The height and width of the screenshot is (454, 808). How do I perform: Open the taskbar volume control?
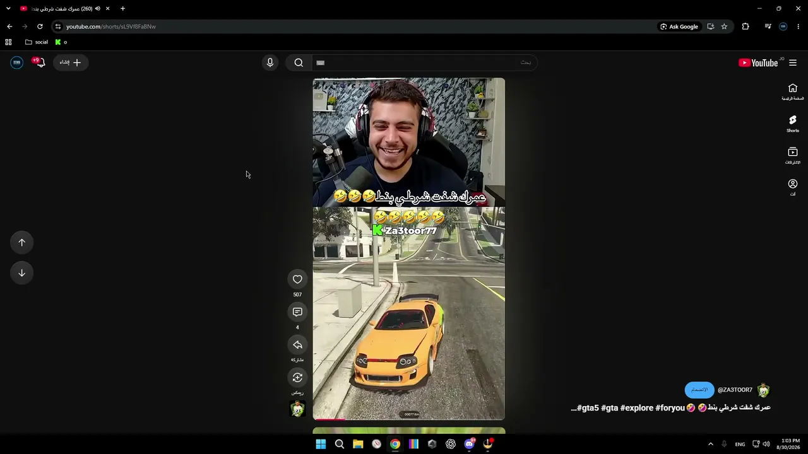pyautogui.click(x=766, y=444)
